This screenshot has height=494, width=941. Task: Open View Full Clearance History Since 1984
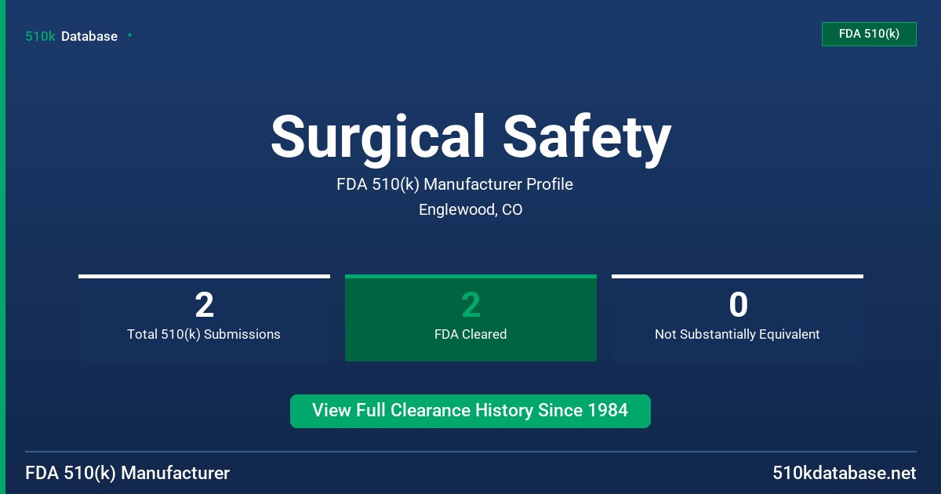(470, 411)
